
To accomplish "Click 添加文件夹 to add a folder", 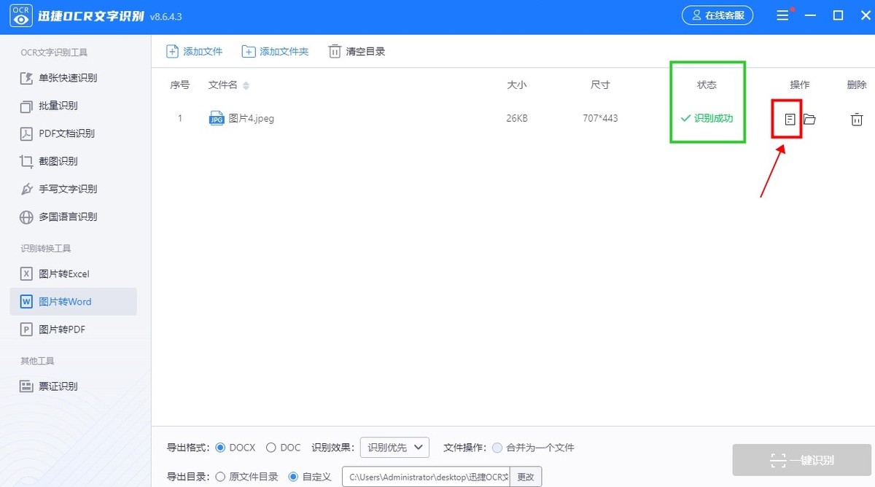I will [x=276, y=51].
